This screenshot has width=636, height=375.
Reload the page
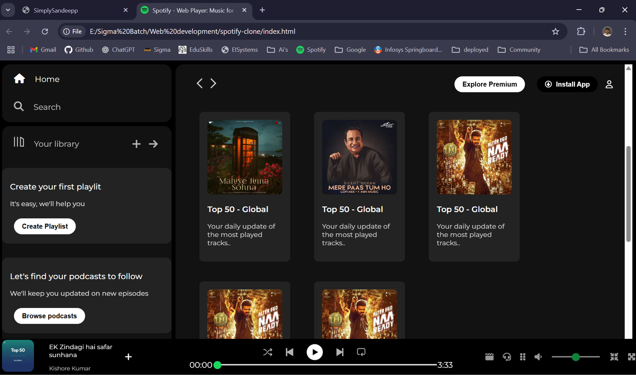click(x=45, y=31)
